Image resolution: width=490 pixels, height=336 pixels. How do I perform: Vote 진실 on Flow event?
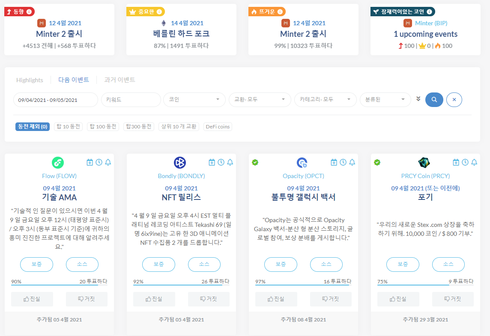point(32,299)
